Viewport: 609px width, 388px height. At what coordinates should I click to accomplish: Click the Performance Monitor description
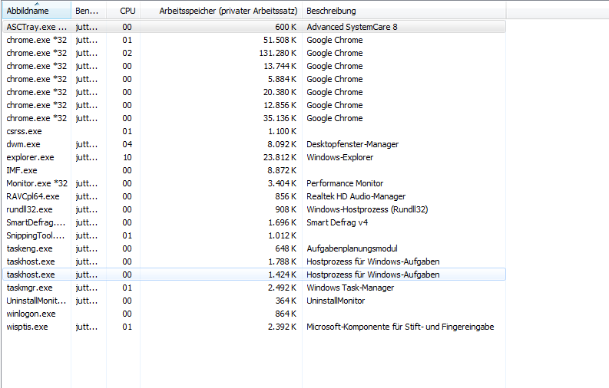pos(345,183)
